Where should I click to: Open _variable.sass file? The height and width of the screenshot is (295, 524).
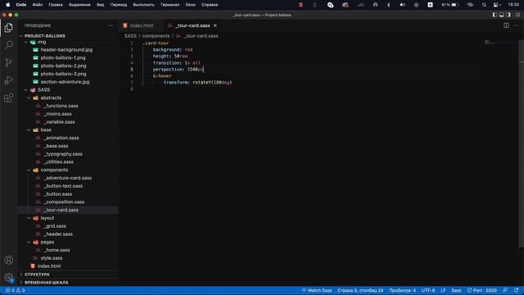[59, 122]
